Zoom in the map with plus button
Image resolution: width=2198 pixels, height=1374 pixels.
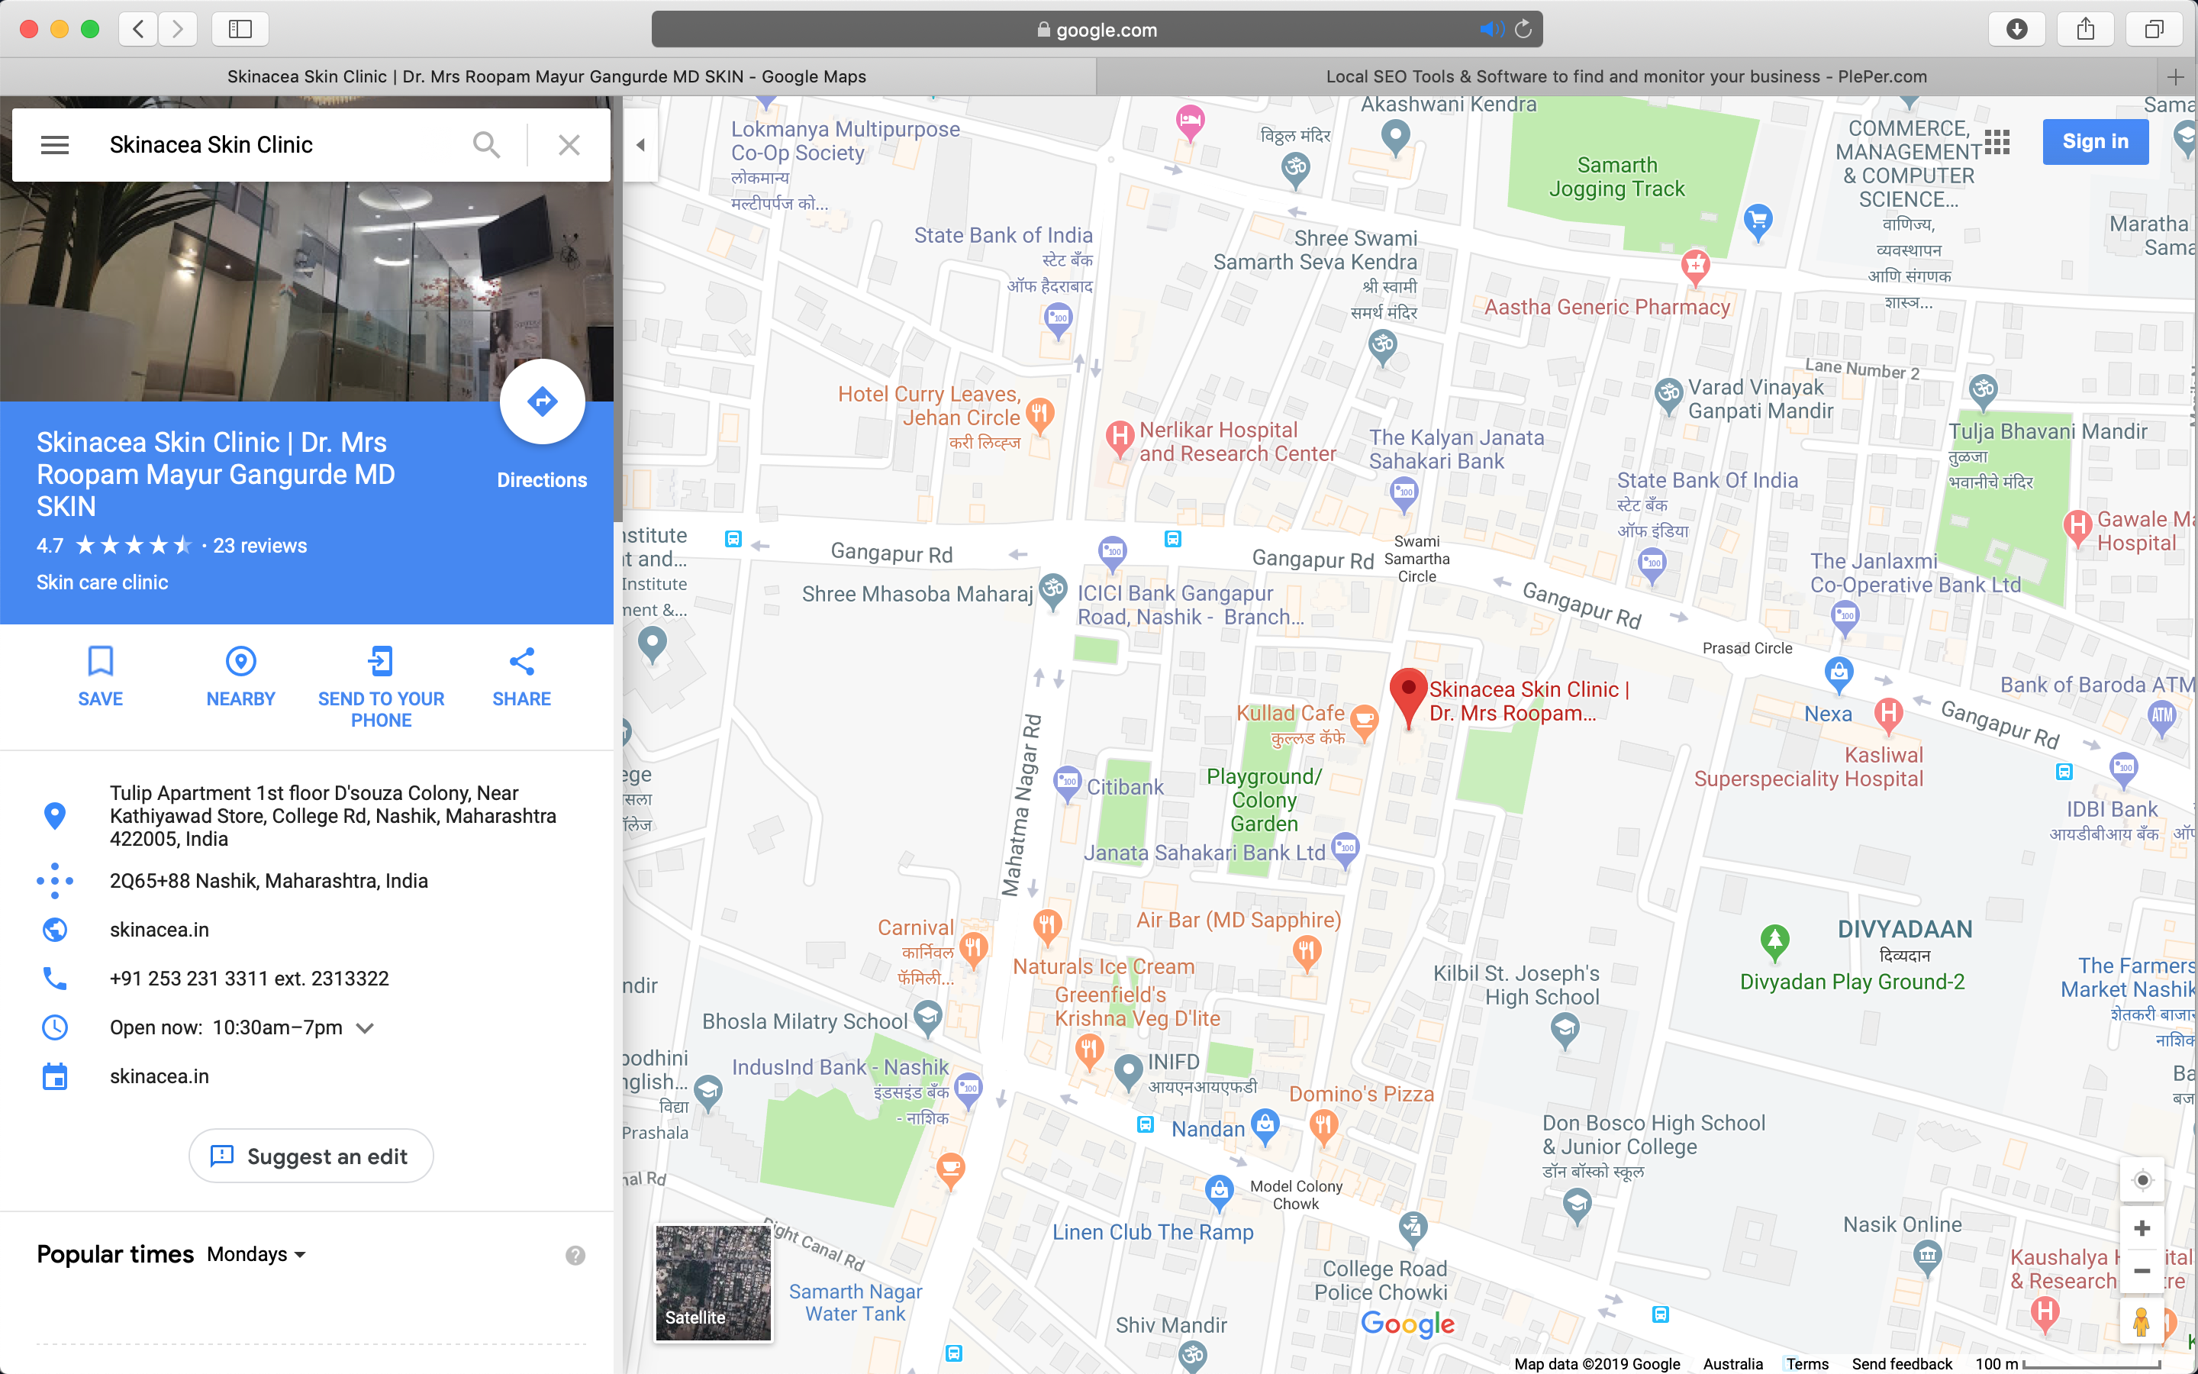[2142, 1229]
